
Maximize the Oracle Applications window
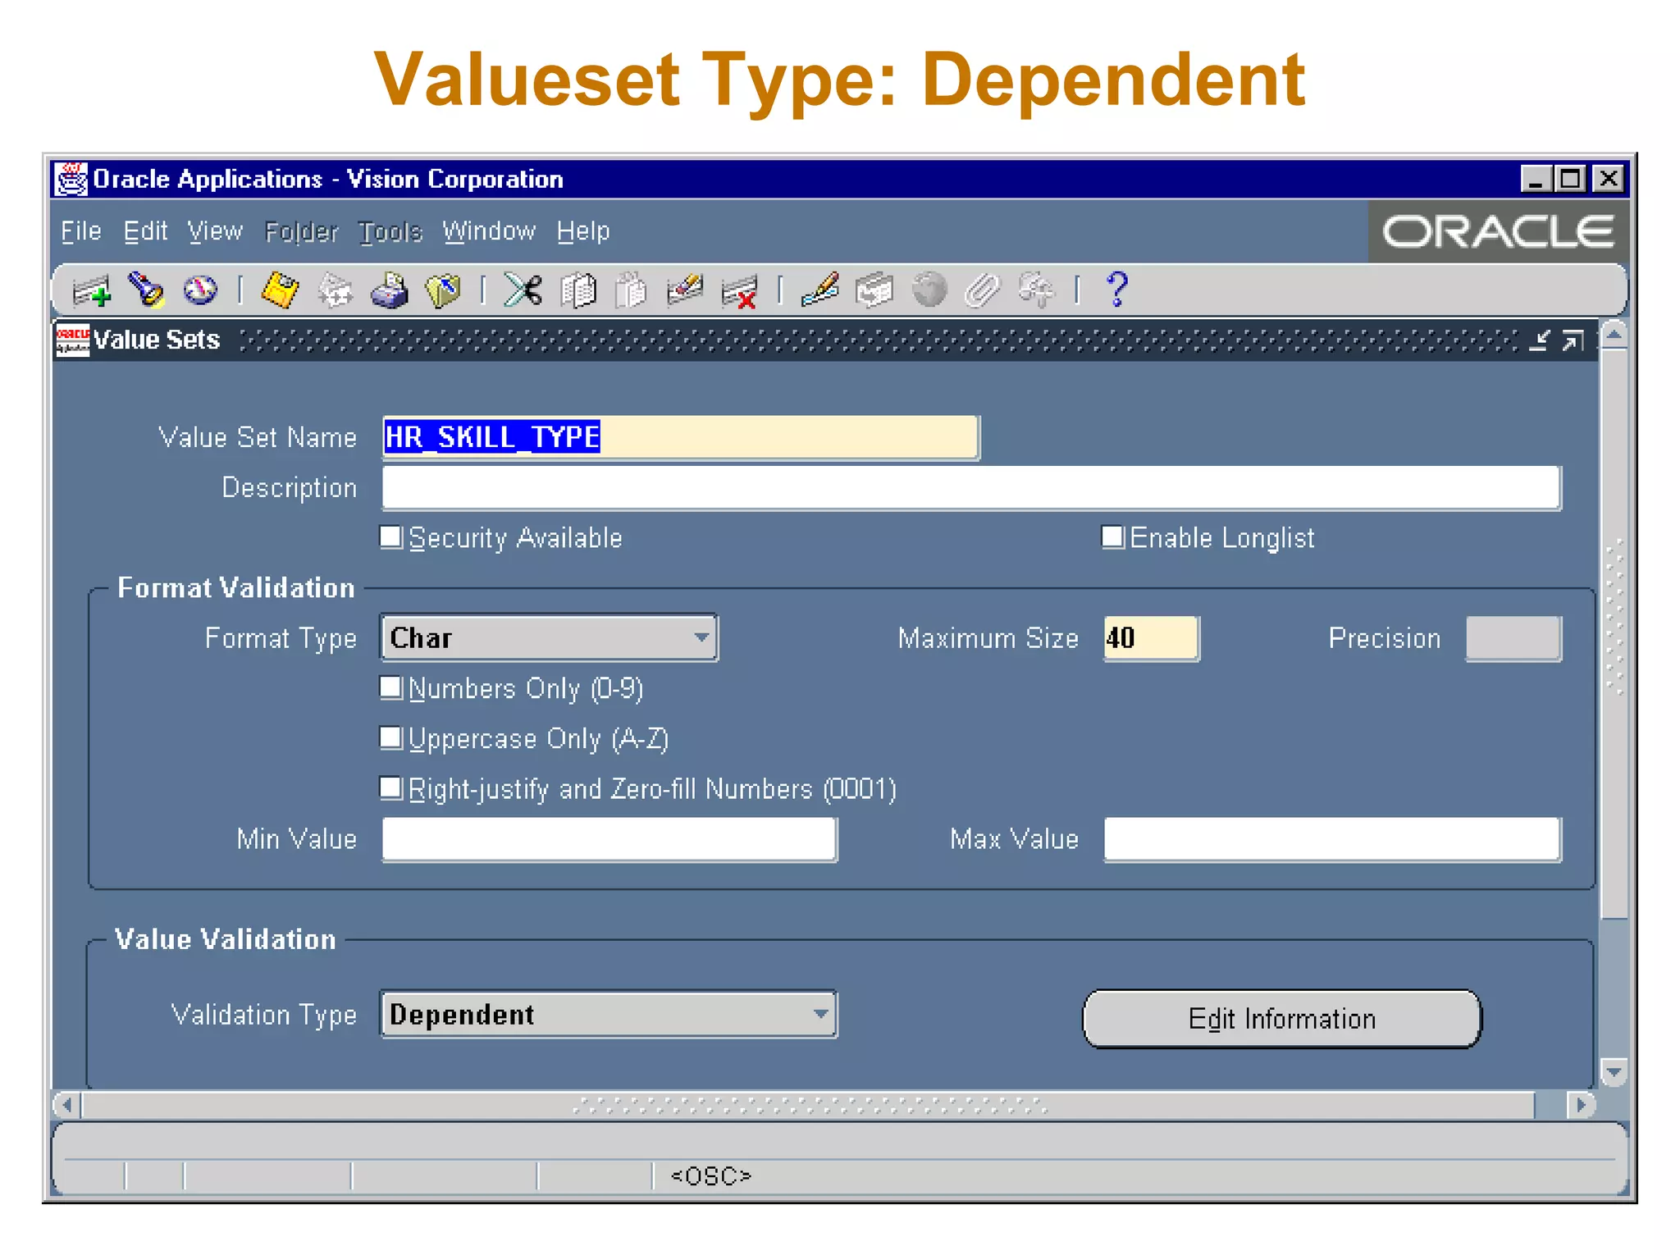1571,179
